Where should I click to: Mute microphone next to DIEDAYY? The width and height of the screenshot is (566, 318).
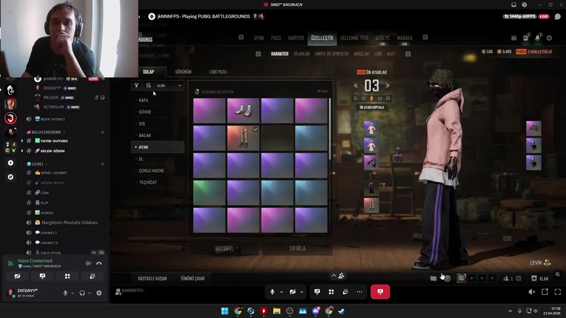pos(65,293)
